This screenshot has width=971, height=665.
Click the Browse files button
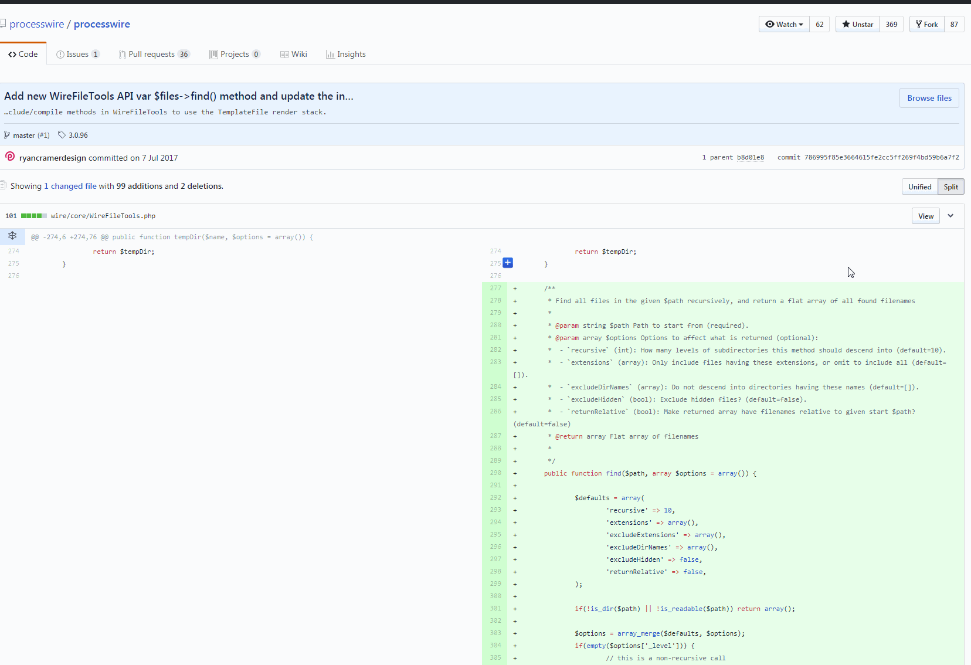coord(929,97)
